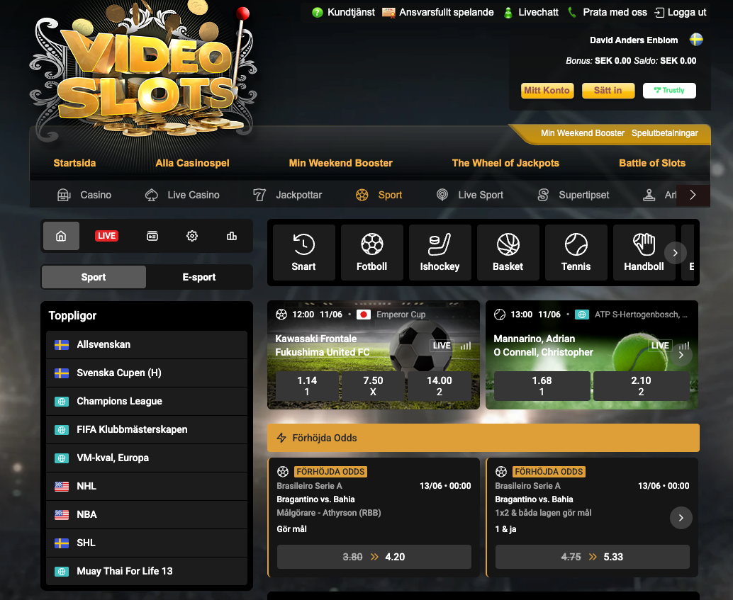Select the Fotboll sport tile
Screen dimensions: 733x600
372,252
